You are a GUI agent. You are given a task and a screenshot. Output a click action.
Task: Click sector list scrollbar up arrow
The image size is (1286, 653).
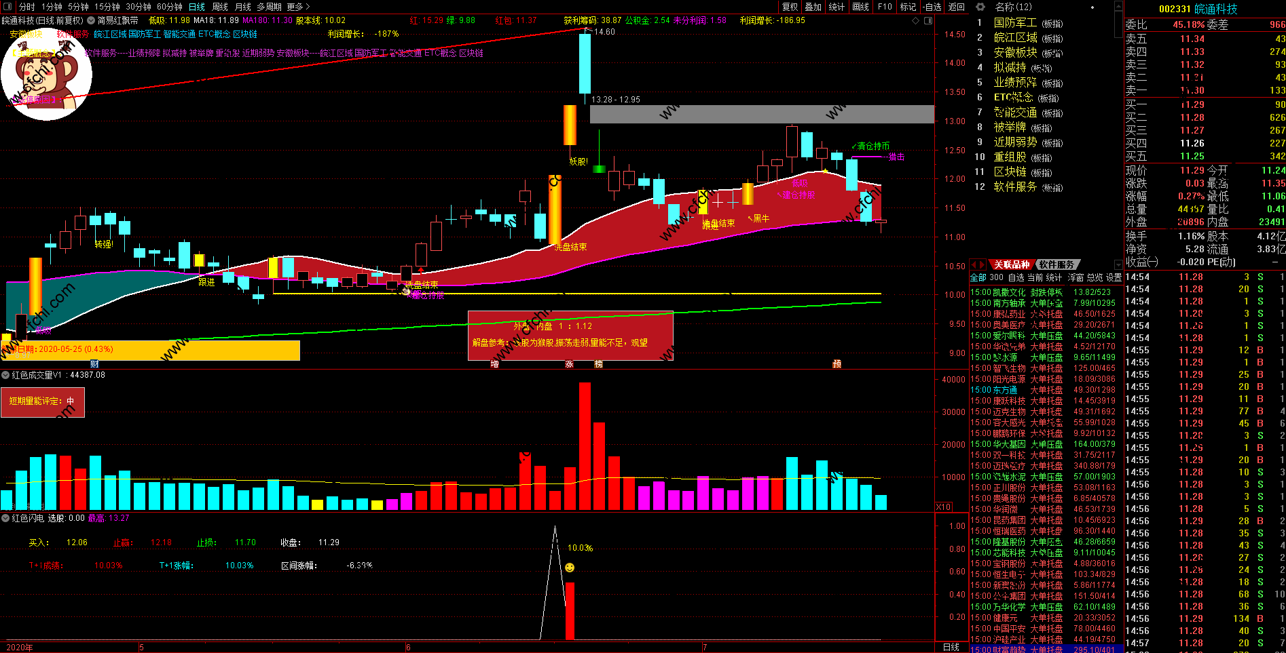[x=1119, y=7]
